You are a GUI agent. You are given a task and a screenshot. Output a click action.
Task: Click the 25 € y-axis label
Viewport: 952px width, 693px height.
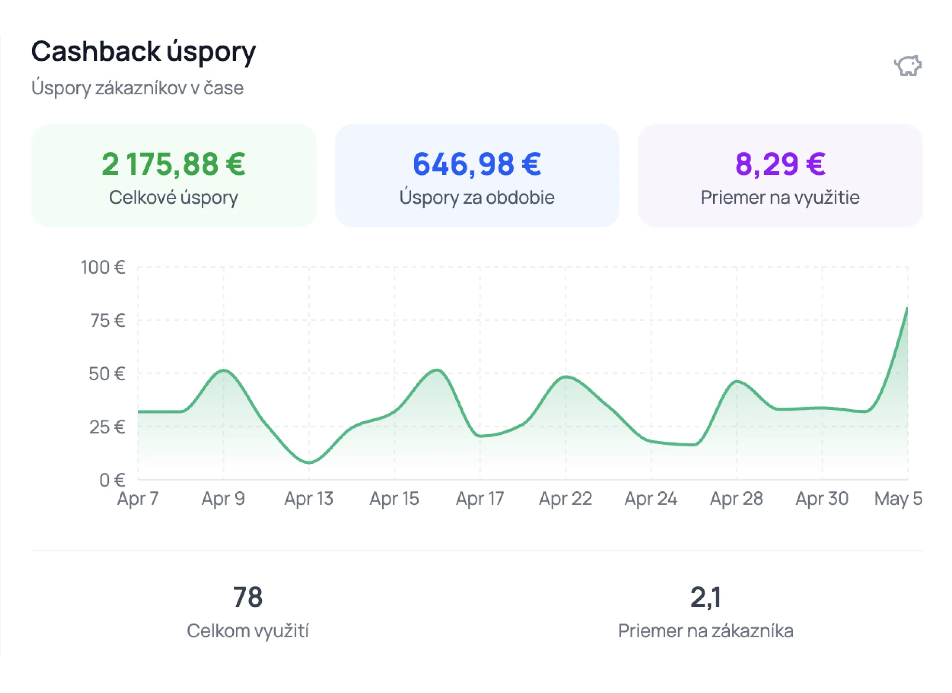pos(107,428)
